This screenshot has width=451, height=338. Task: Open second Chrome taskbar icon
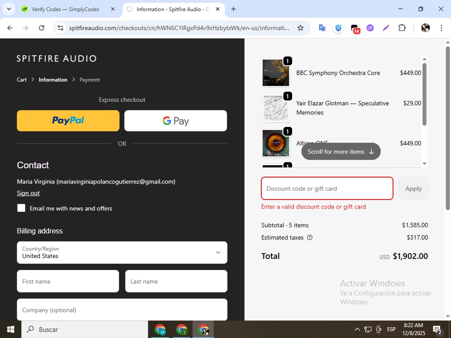182,330
